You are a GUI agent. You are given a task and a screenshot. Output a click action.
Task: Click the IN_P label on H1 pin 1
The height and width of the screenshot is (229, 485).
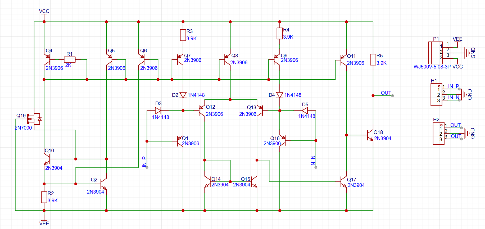454,86
